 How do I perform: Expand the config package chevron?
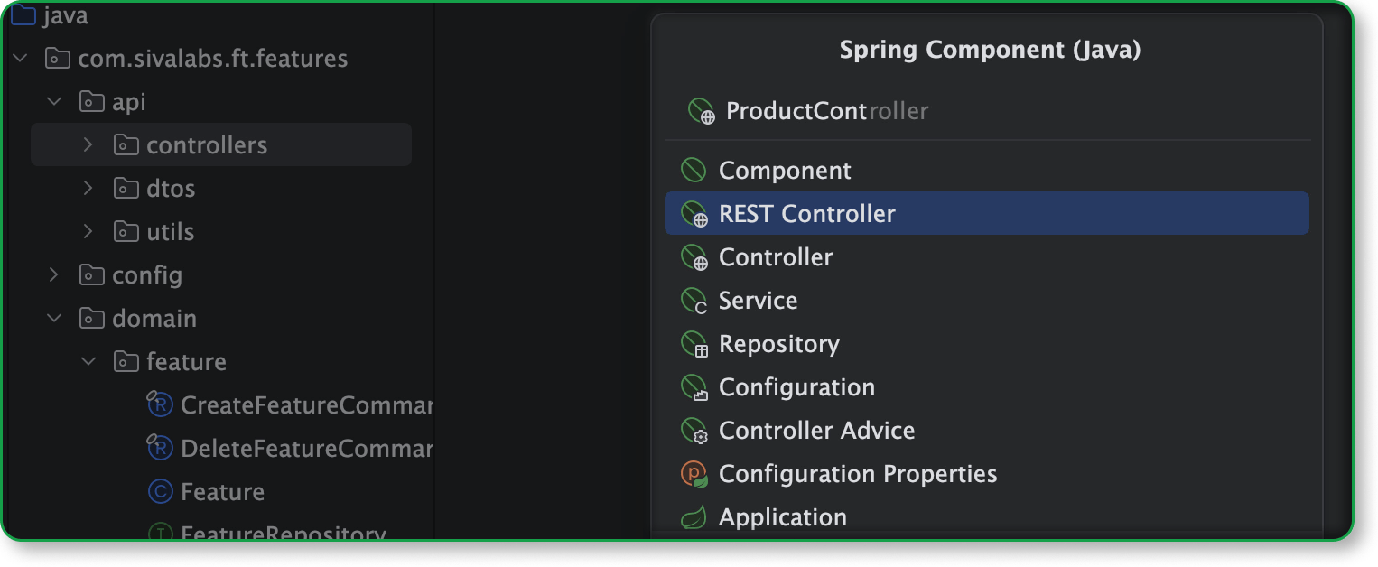coord(54,274)
